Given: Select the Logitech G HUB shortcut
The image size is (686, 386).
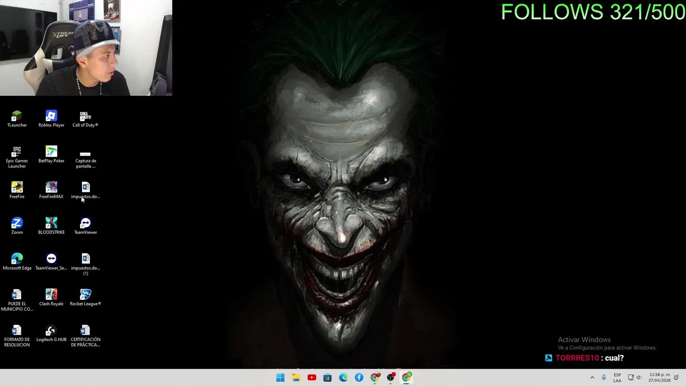Looking at the screenshot, I should (51, 334).
